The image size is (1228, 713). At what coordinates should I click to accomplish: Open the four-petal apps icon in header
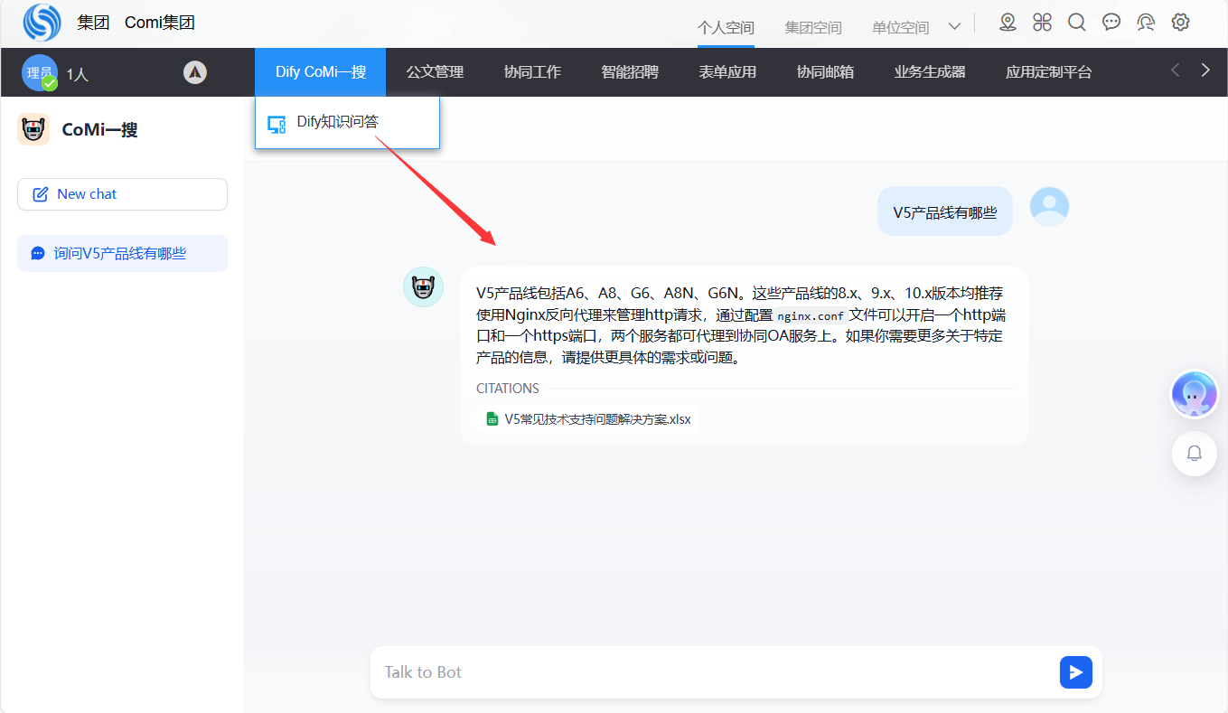pyautogui.click(x=1042, y=23)
